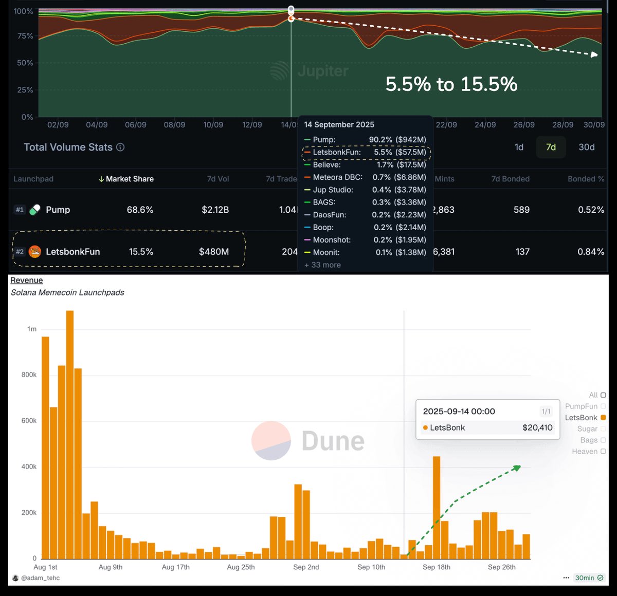Viewport: 617px width, 596px height.
Task: Open the @adam_tehc author link
Action: point(40,578)
